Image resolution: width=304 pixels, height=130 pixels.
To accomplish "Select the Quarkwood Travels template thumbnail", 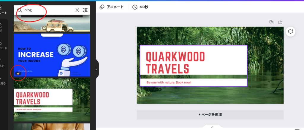I will [x=52, y=100].
